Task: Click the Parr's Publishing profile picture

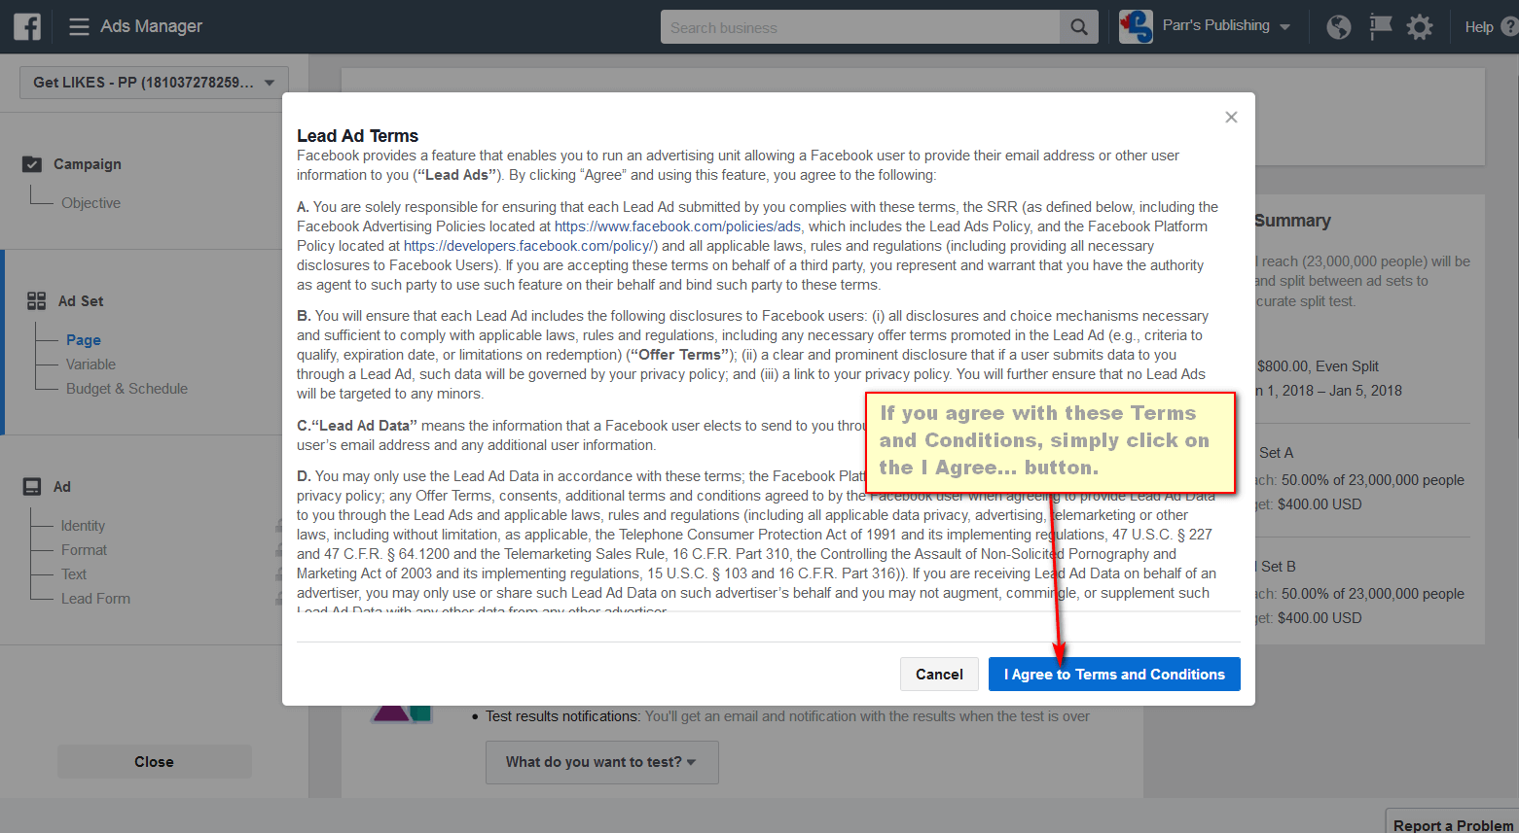Action: point(1136,26)
